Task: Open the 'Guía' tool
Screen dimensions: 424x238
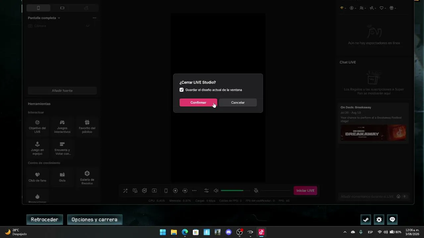Action: point(62,177)
